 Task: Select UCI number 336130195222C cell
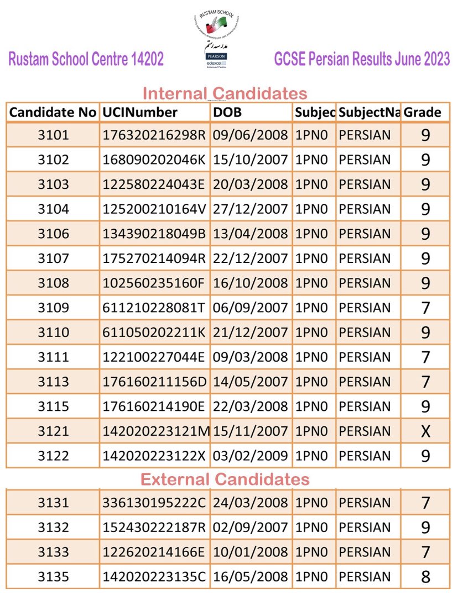coord(154,503)
